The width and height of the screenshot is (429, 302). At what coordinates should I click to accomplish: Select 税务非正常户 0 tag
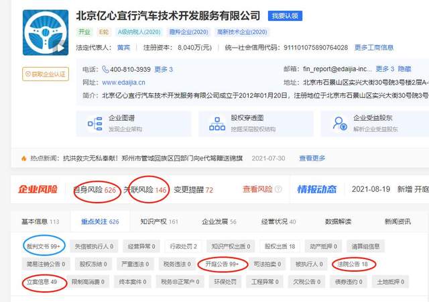pos(180,281)
